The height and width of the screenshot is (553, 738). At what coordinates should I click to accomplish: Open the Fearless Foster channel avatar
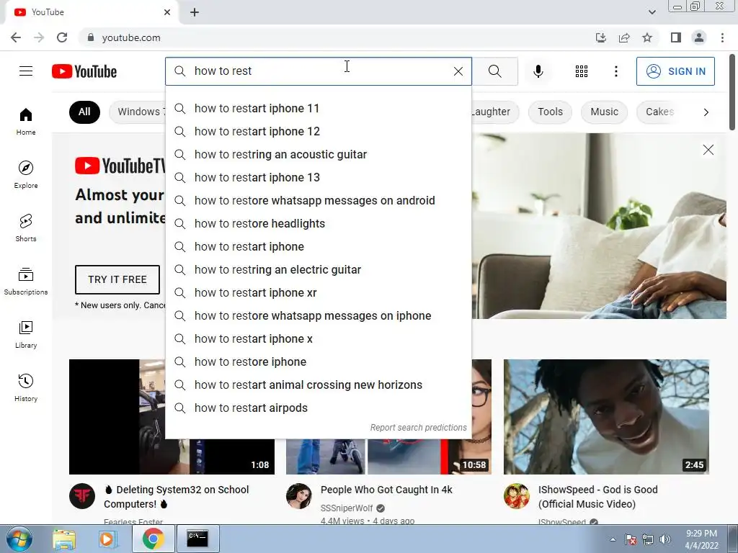82,495
